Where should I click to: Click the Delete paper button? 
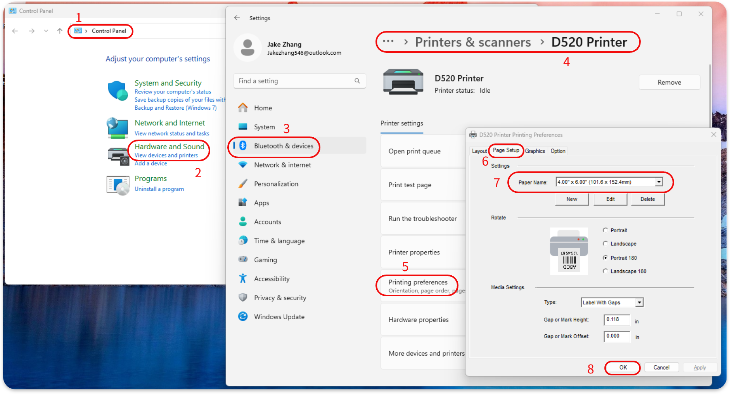pos(647,199)
